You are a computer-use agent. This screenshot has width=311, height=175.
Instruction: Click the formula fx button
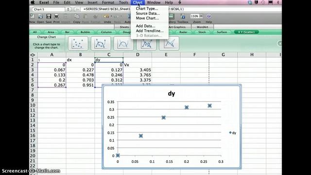point(77,9)
